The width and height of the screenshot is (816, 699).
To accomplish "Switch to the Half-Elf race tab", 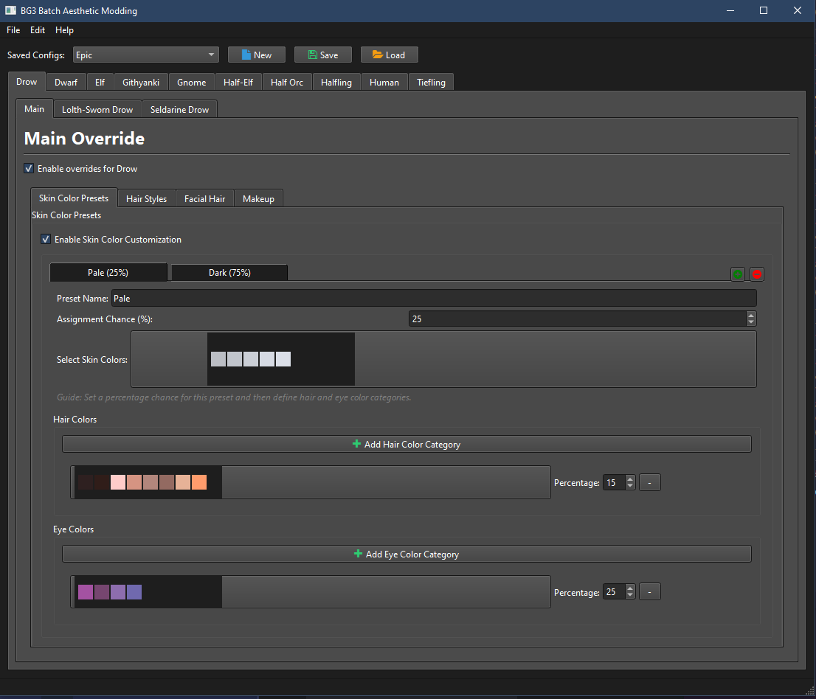I will 238,82.
